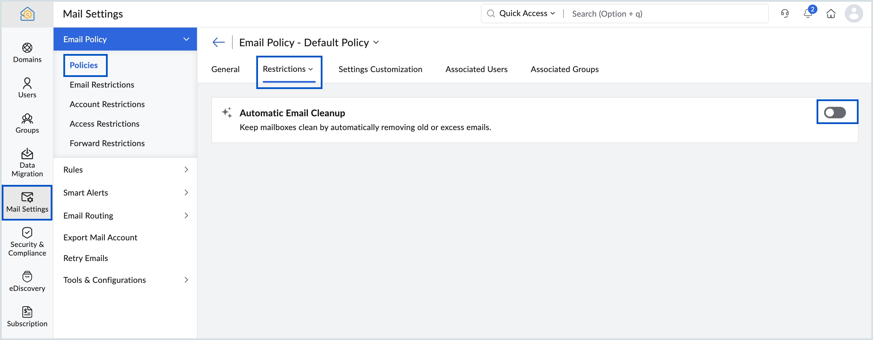Open the user profile avatar
873x340 pixels.
(x=854, y=13)
